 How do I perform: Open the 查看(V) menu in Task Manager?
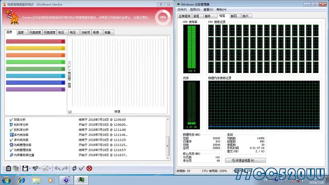(208, 10)
